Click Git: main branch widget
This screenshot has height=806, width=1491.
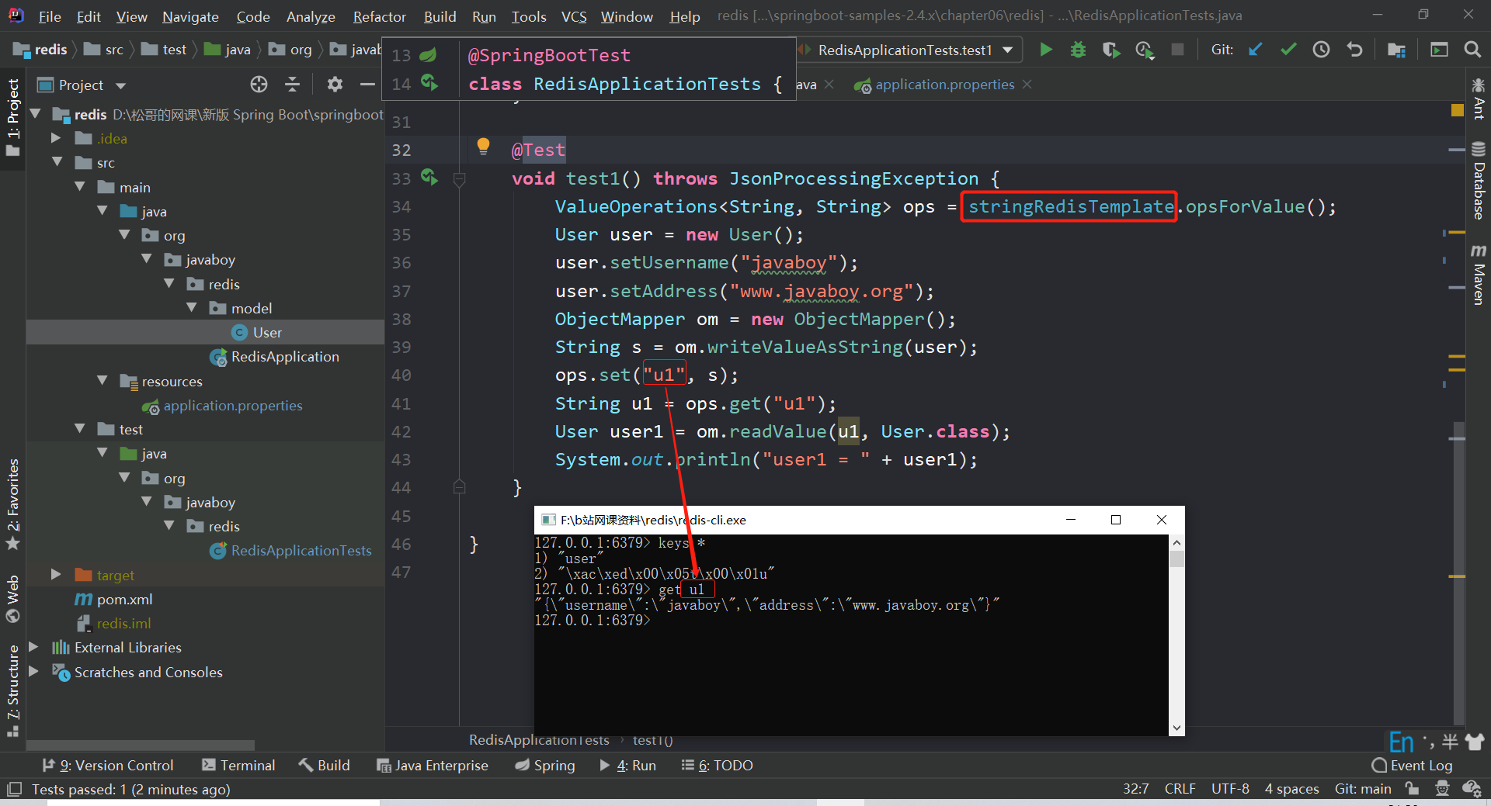[1363, 789]
